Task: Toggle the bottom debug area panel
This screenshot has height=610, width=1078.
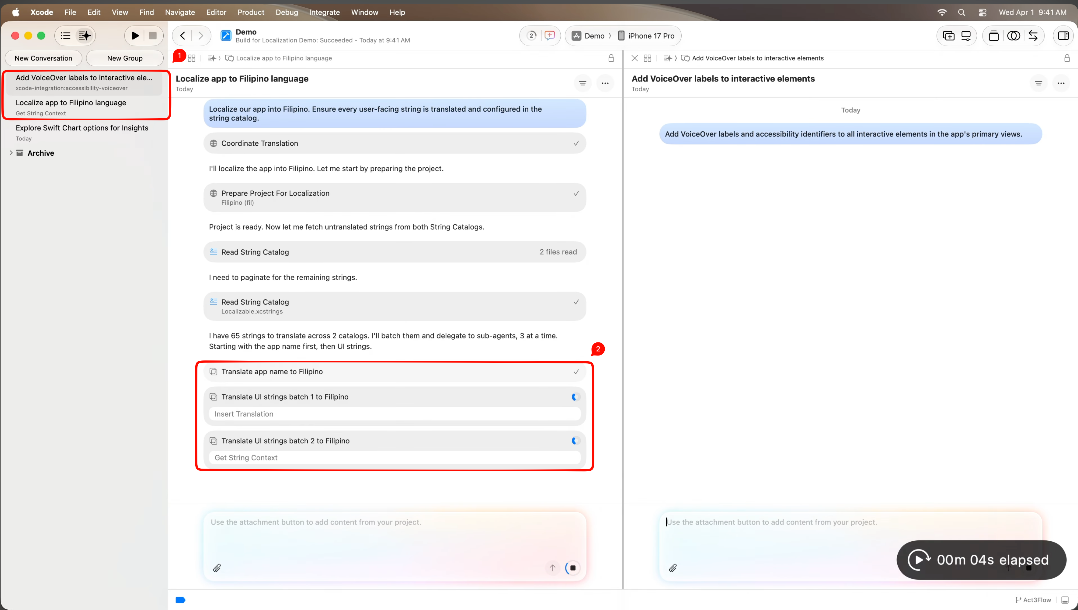Action: pos(1065,600)
